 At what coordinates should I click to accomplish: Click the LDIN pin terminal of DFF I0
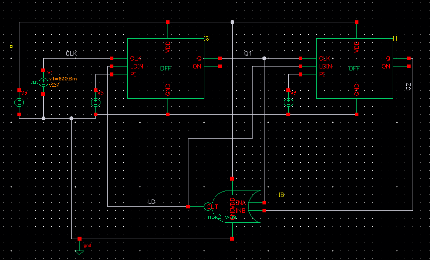(x=112, y=66)
